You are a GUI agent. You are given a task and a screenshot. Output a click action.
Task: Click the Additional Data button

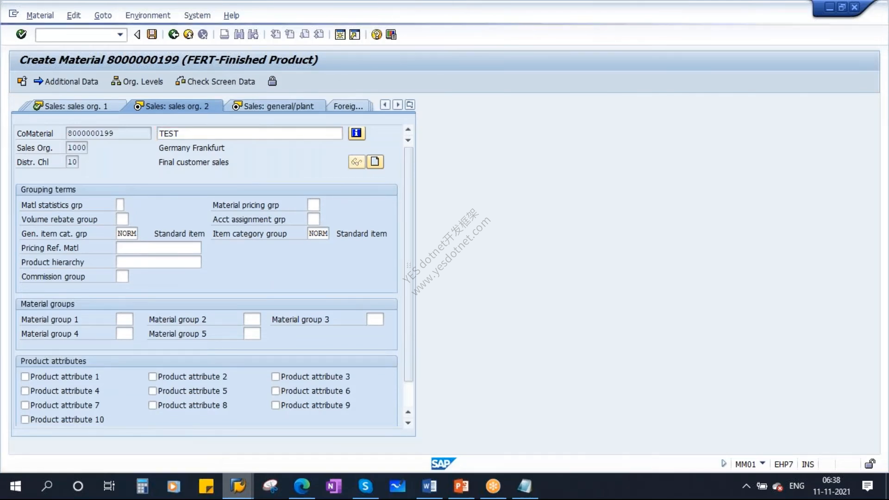click(x=66, y=81)
